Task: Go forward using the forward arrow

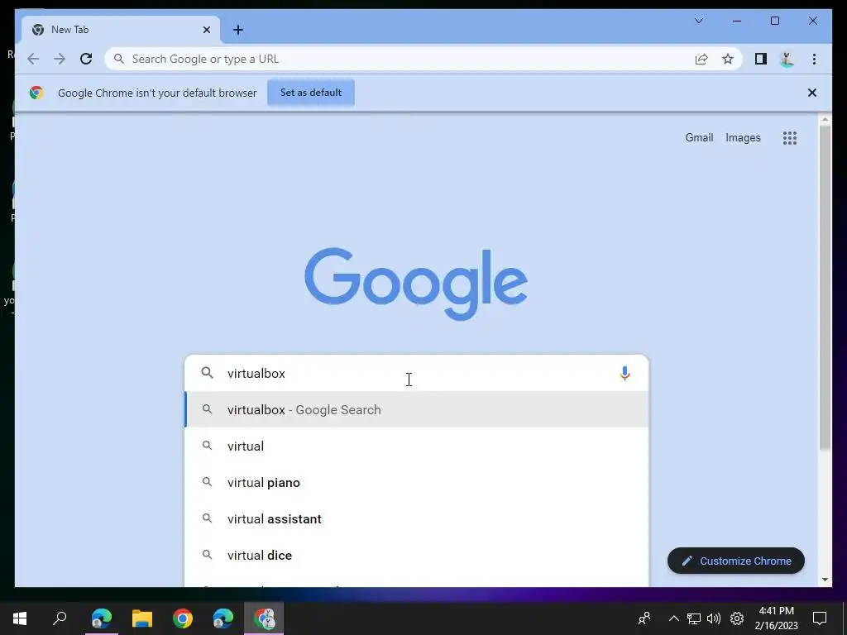Action: 60,59
